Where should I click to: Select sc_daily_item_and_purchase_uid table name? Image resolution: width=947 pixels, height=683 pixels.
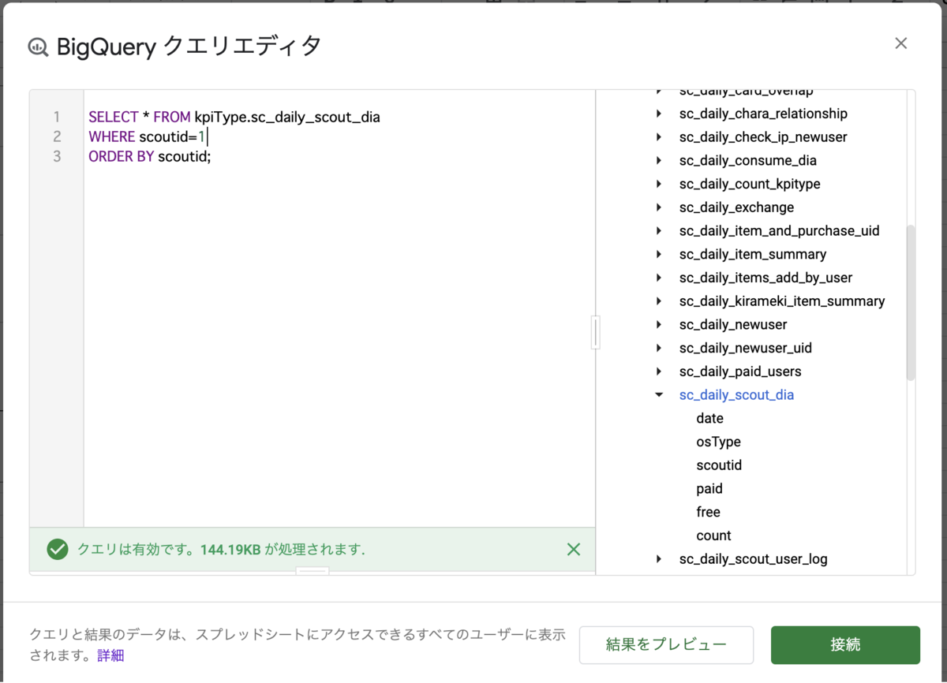pos(779,231)
